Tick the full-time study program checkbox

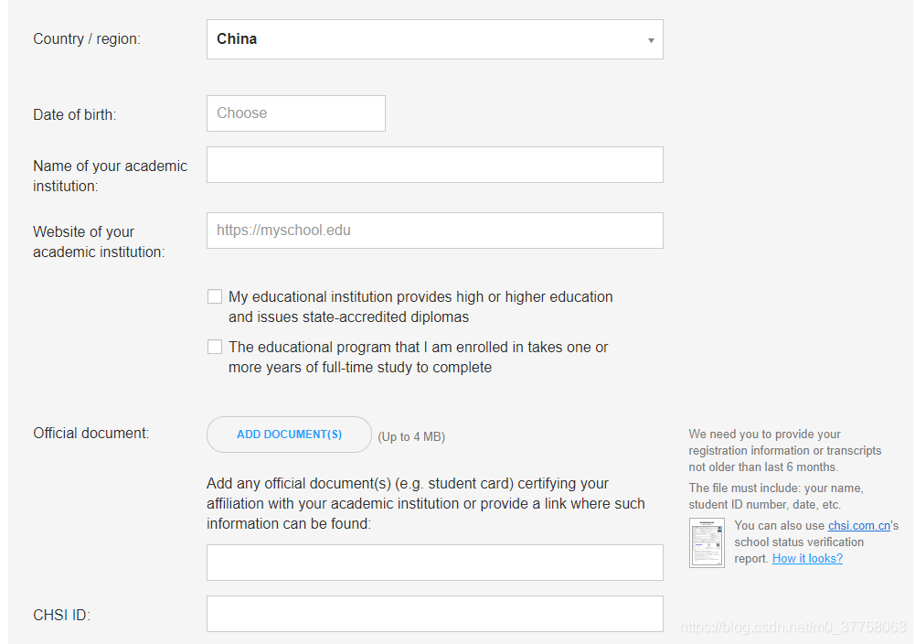coord(215,347)
